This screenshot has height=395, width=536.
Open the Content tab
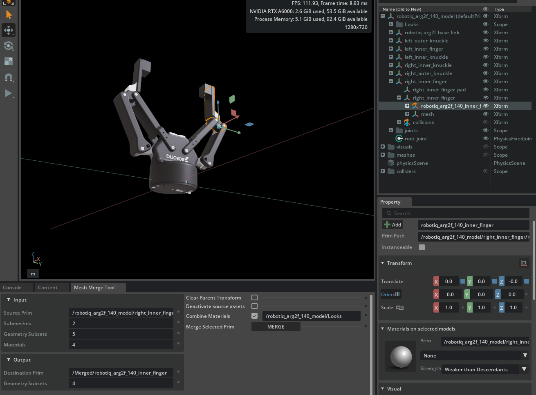(x=48, y=288)
